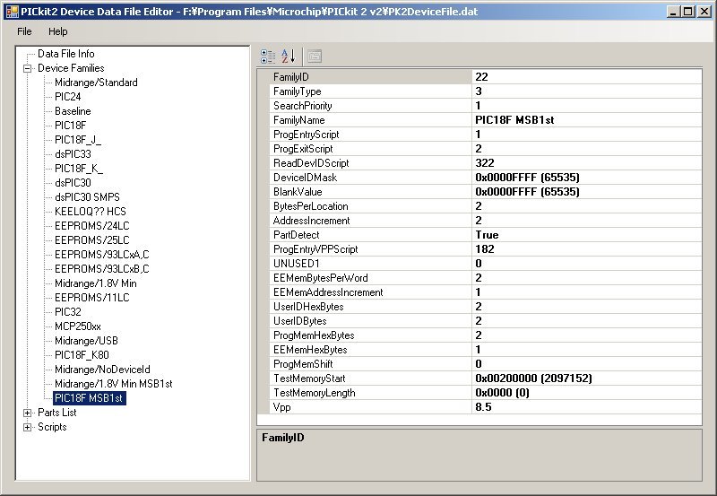
Task: Select the EEPROMS/93LCxA,C family
Action: pos(102,255)
